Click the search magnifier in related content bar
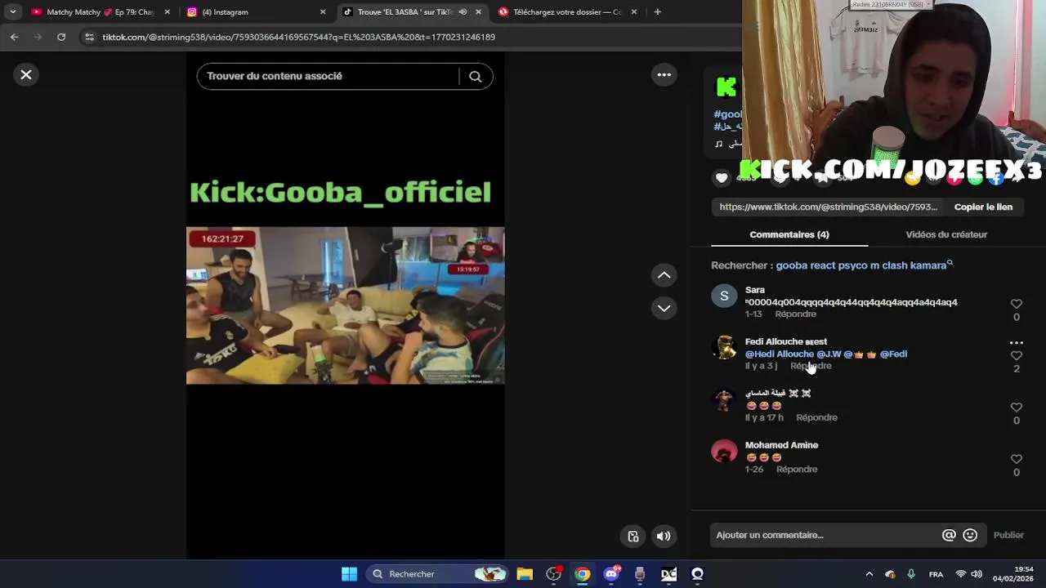Viewport: 1046px width, 588px height. click(x=475, y=76)
